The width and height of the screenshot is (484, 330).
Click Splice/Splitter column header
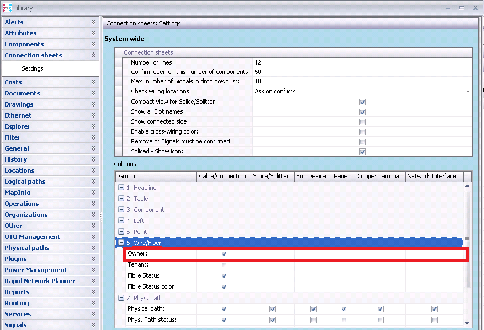pos(272,176)
